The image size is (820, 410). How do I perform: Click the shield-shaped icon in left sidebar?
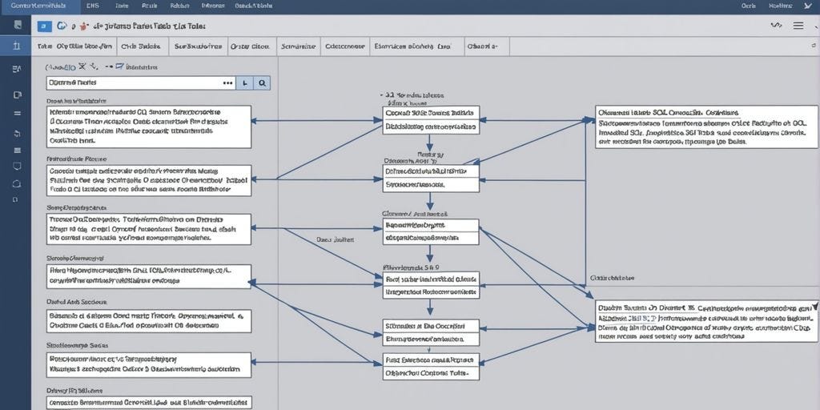click(17, 167)
